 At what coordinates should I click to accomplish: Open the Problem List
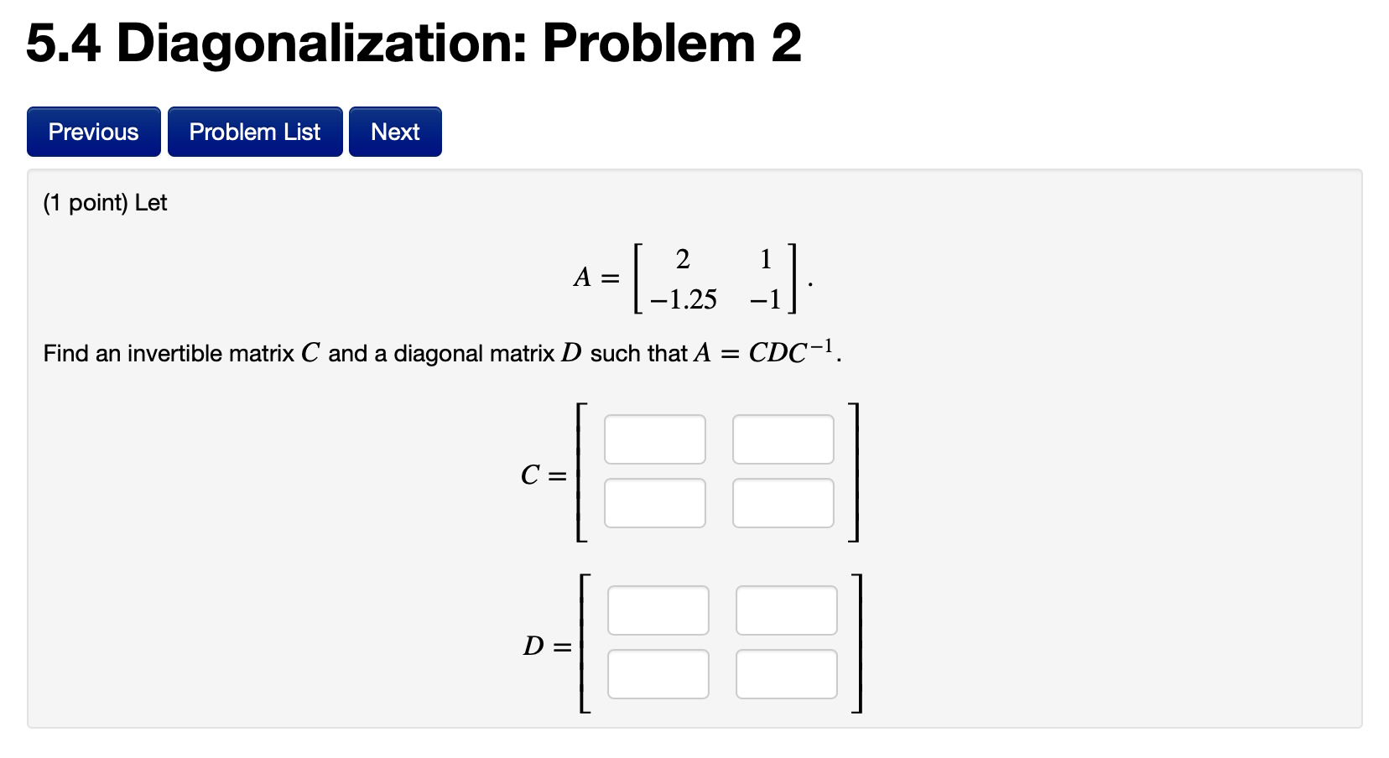point(254,132)
